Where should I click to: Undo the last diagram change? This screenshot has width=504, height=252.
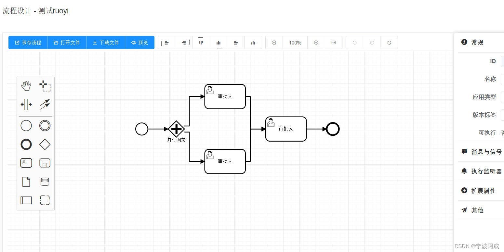click(x=354, y=43)
